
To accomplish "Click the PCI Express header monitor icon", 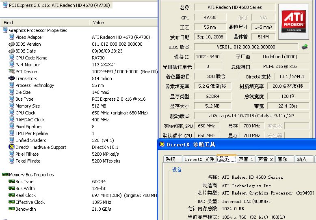I will 5,5.
